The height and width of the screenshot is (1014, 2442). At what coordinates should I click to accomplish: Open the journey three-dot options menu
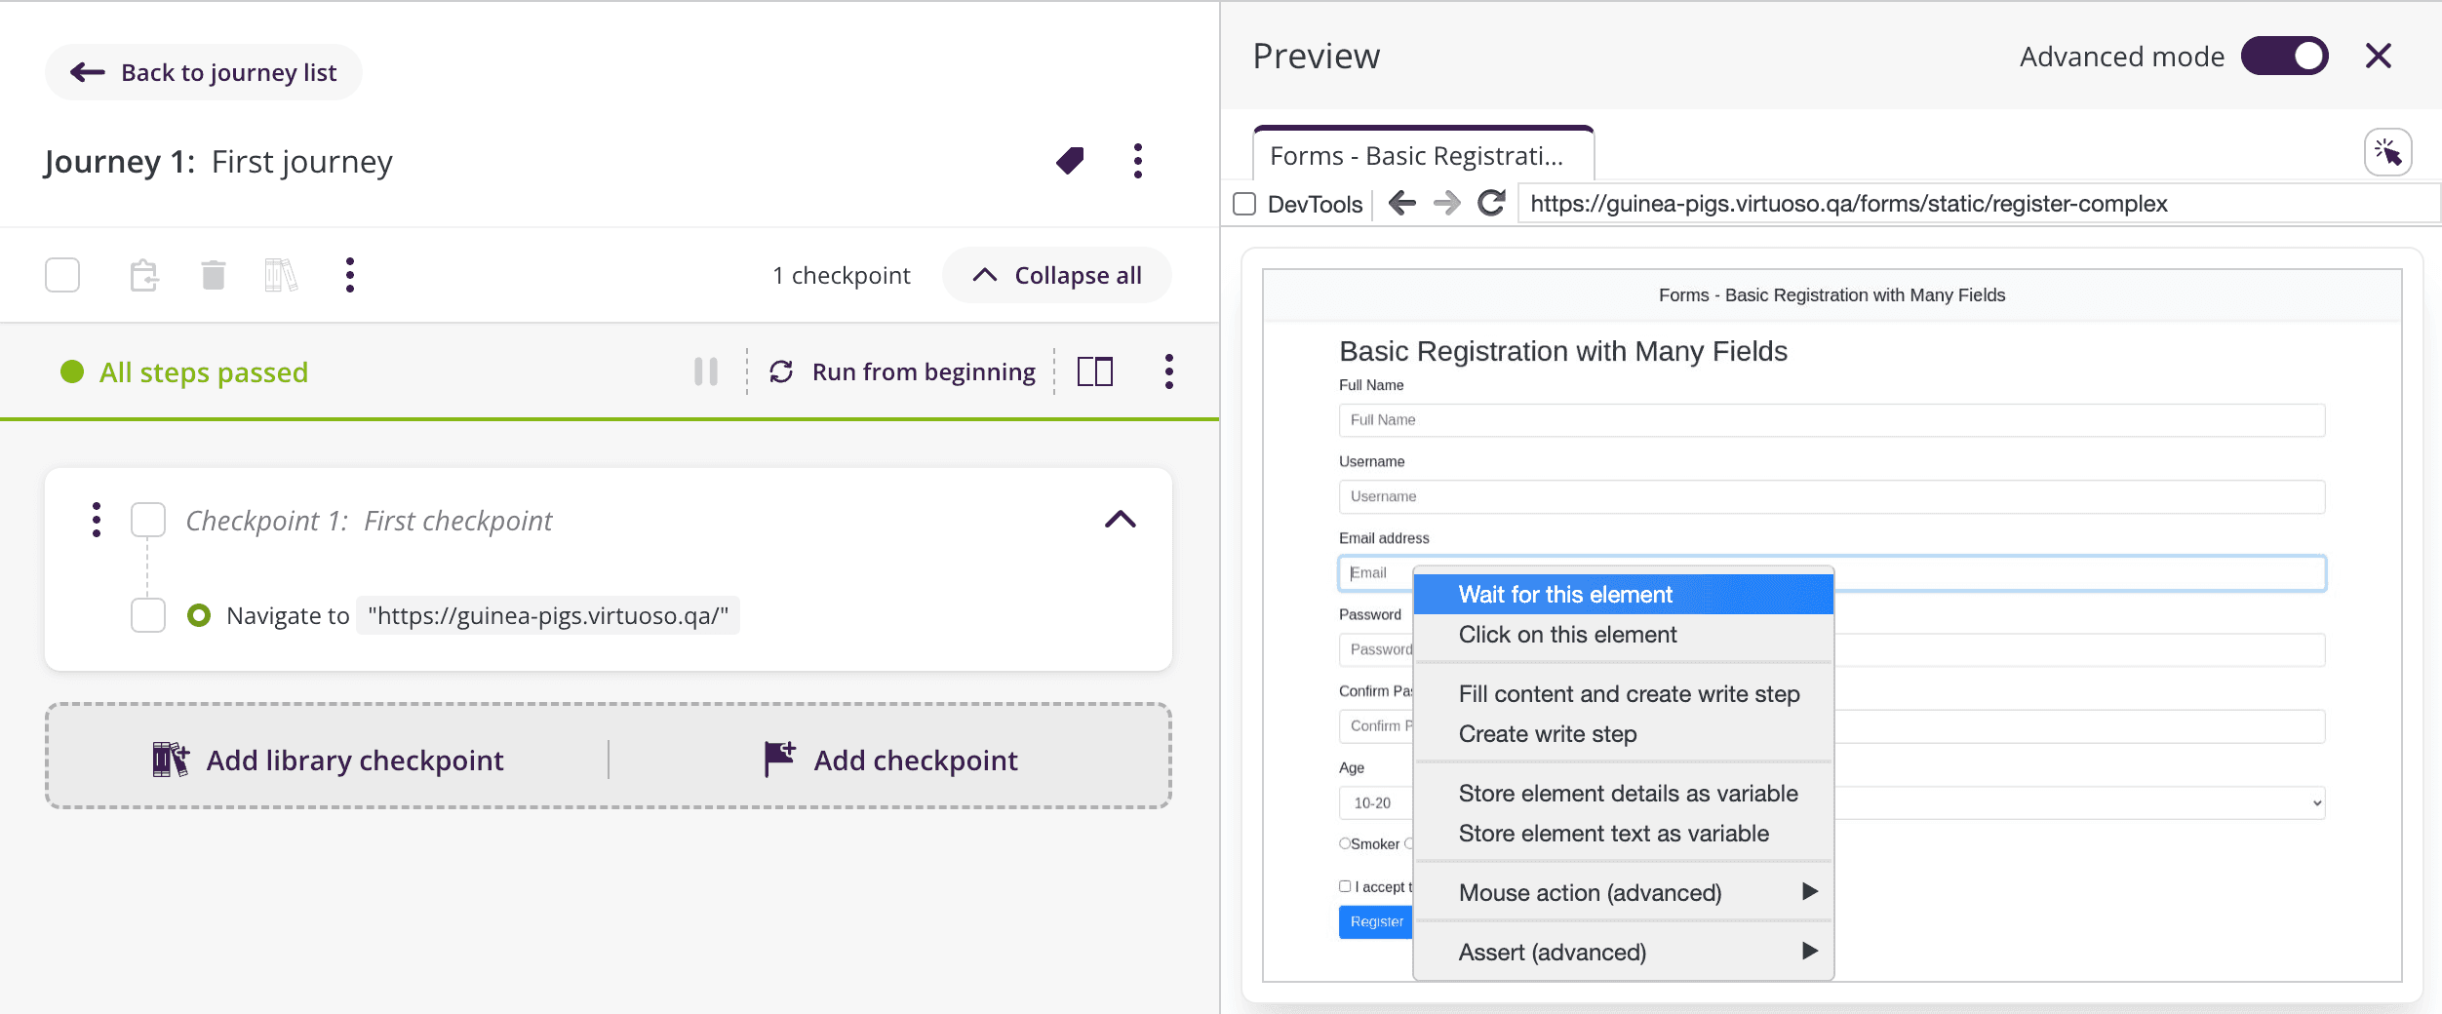(x=1137, y=161)
